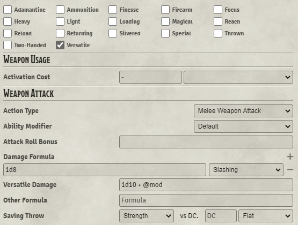Check the Reload property
Screen dimensions: 298x225
[x=8, y=33]
